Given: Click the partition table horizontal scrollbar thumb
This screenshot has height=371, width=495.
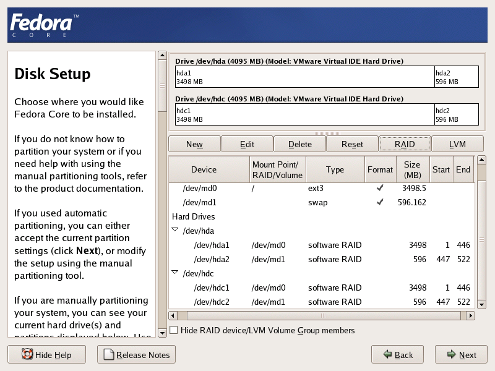Looking at the screenshot, I should tap(324, 315).
